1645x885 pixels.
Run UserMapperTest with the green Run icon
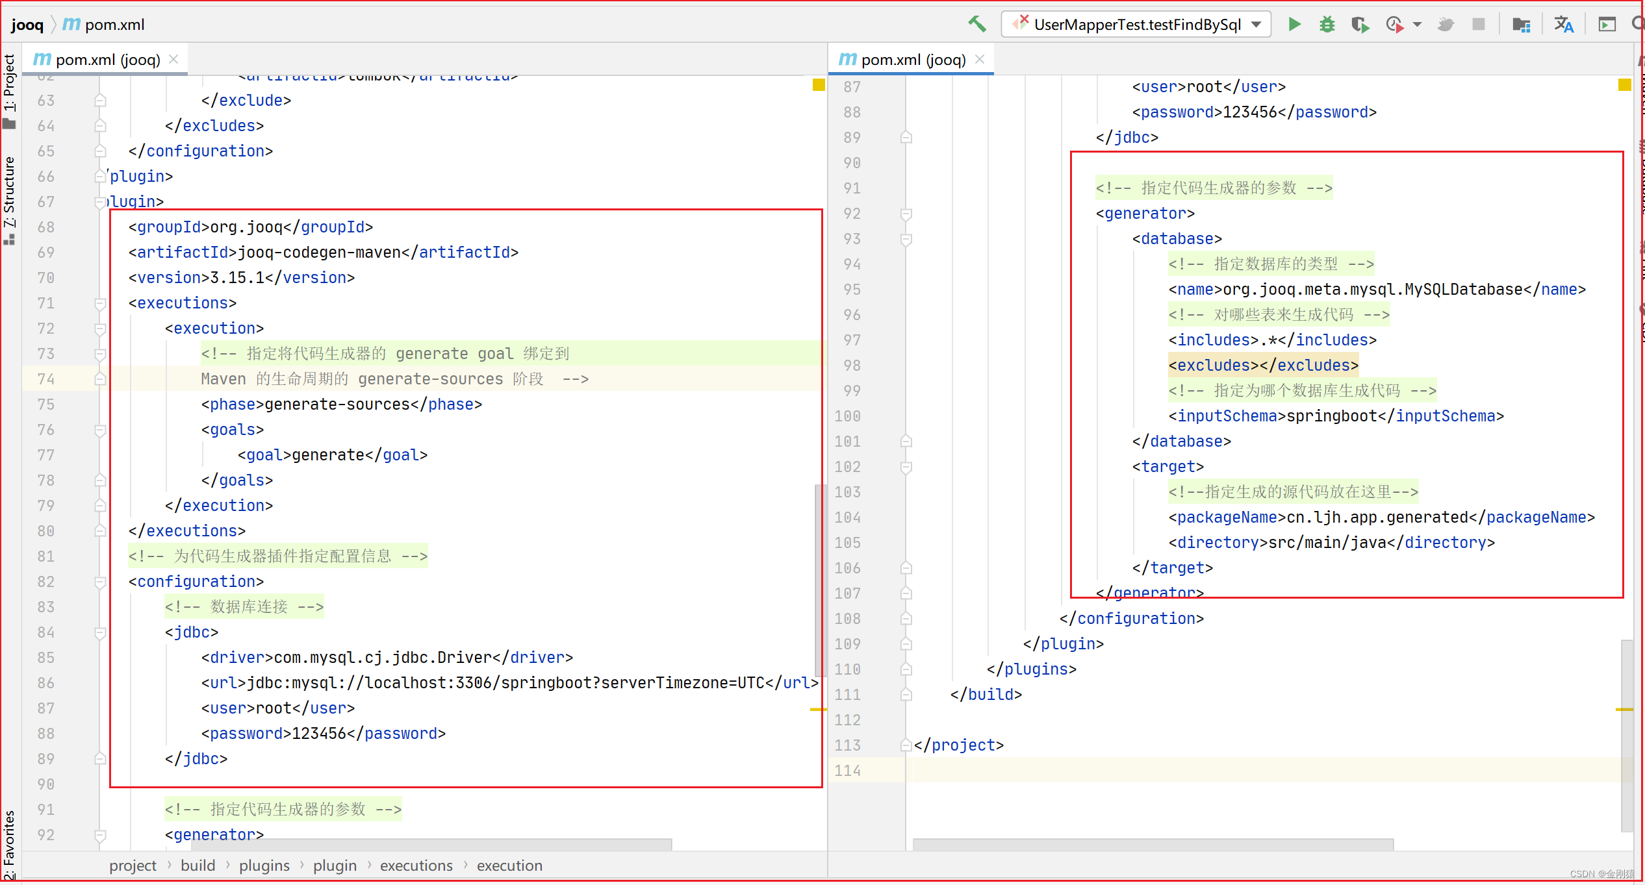[x=1294, y=24]
